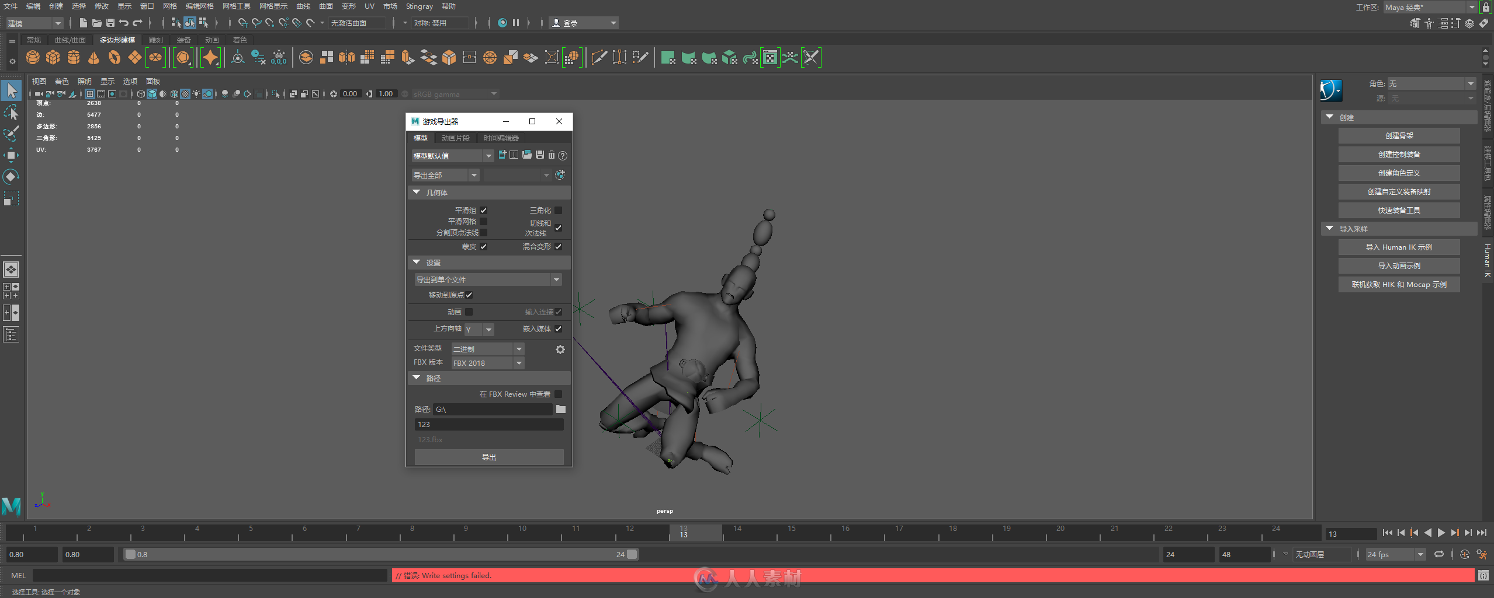
Task: Open the FBX 2018 version dropdown
Action: [x=487, y=363]
